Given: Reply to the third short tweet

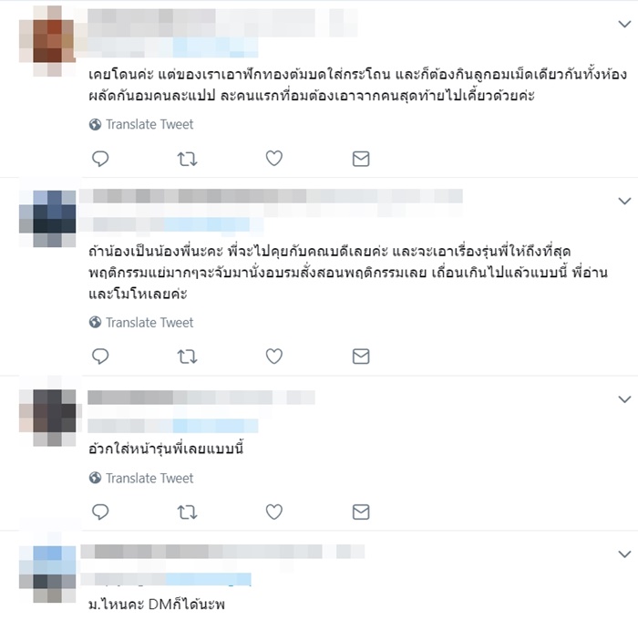Looking at the screenshot, I should pos(100,512).
